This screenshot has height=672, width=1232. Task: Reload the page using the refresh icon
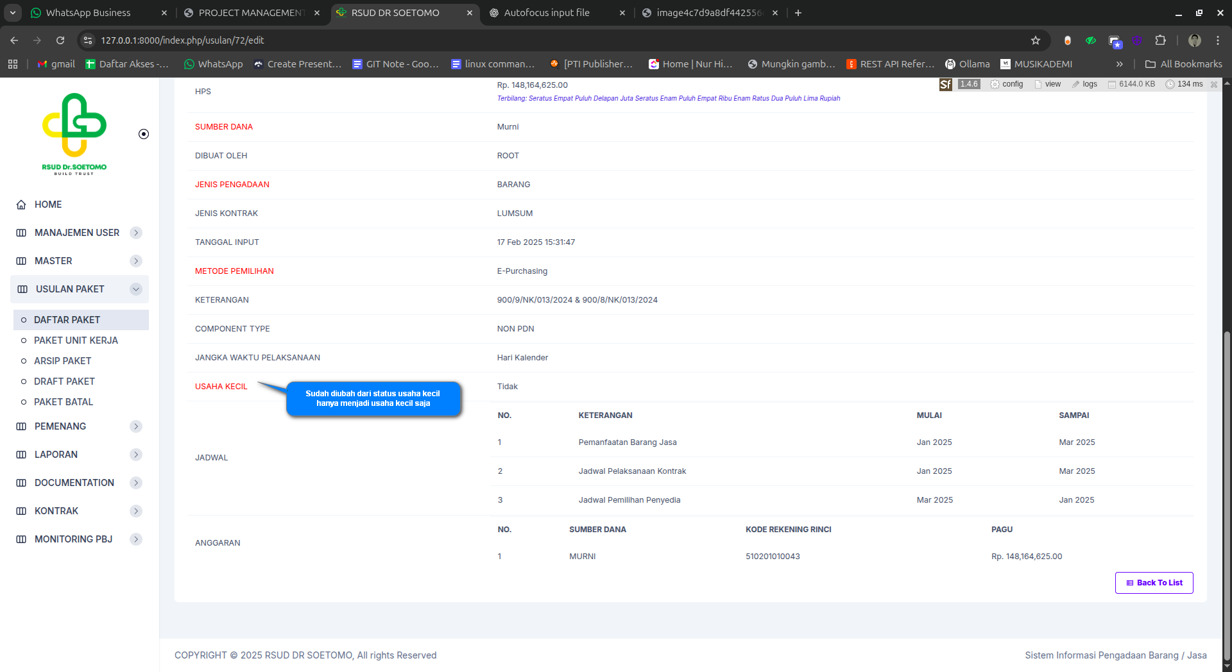coord(60,40)
